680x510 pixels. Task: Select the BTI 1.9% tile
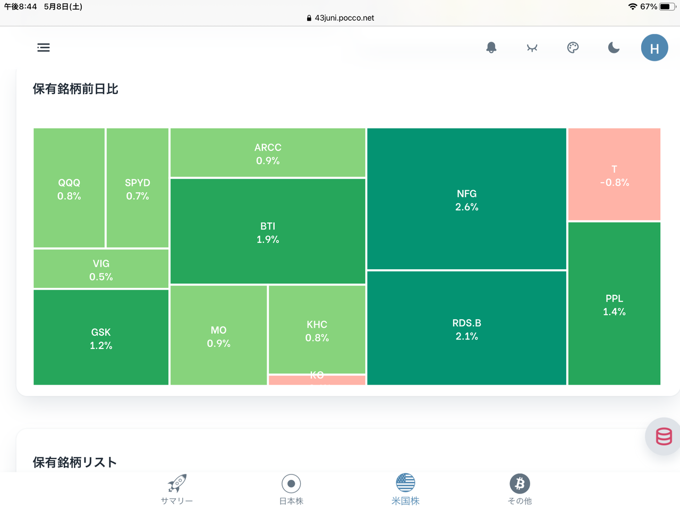click(268, 232)
